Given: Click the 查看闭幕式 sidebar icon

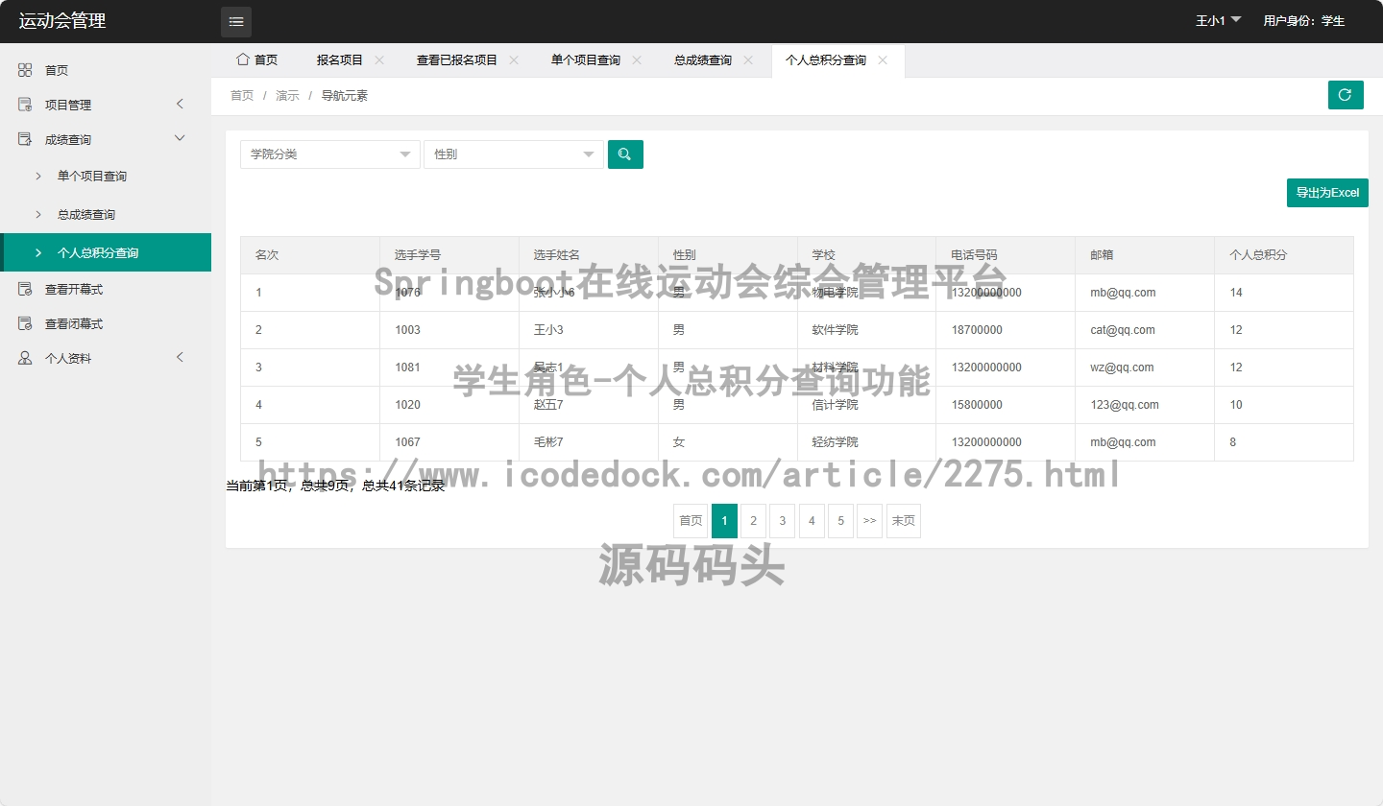Looking at the screenshot, I should point(25,323).
